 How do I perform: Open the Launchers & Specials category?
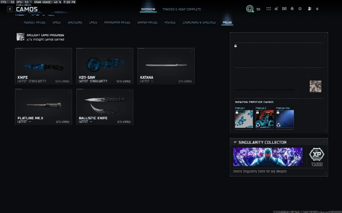[x=199, y=22]
